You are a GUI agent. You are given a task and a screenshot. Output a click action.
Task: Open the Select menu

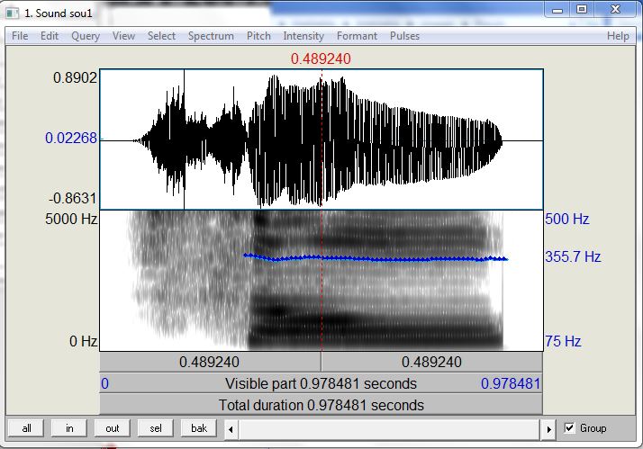(161, 36)
